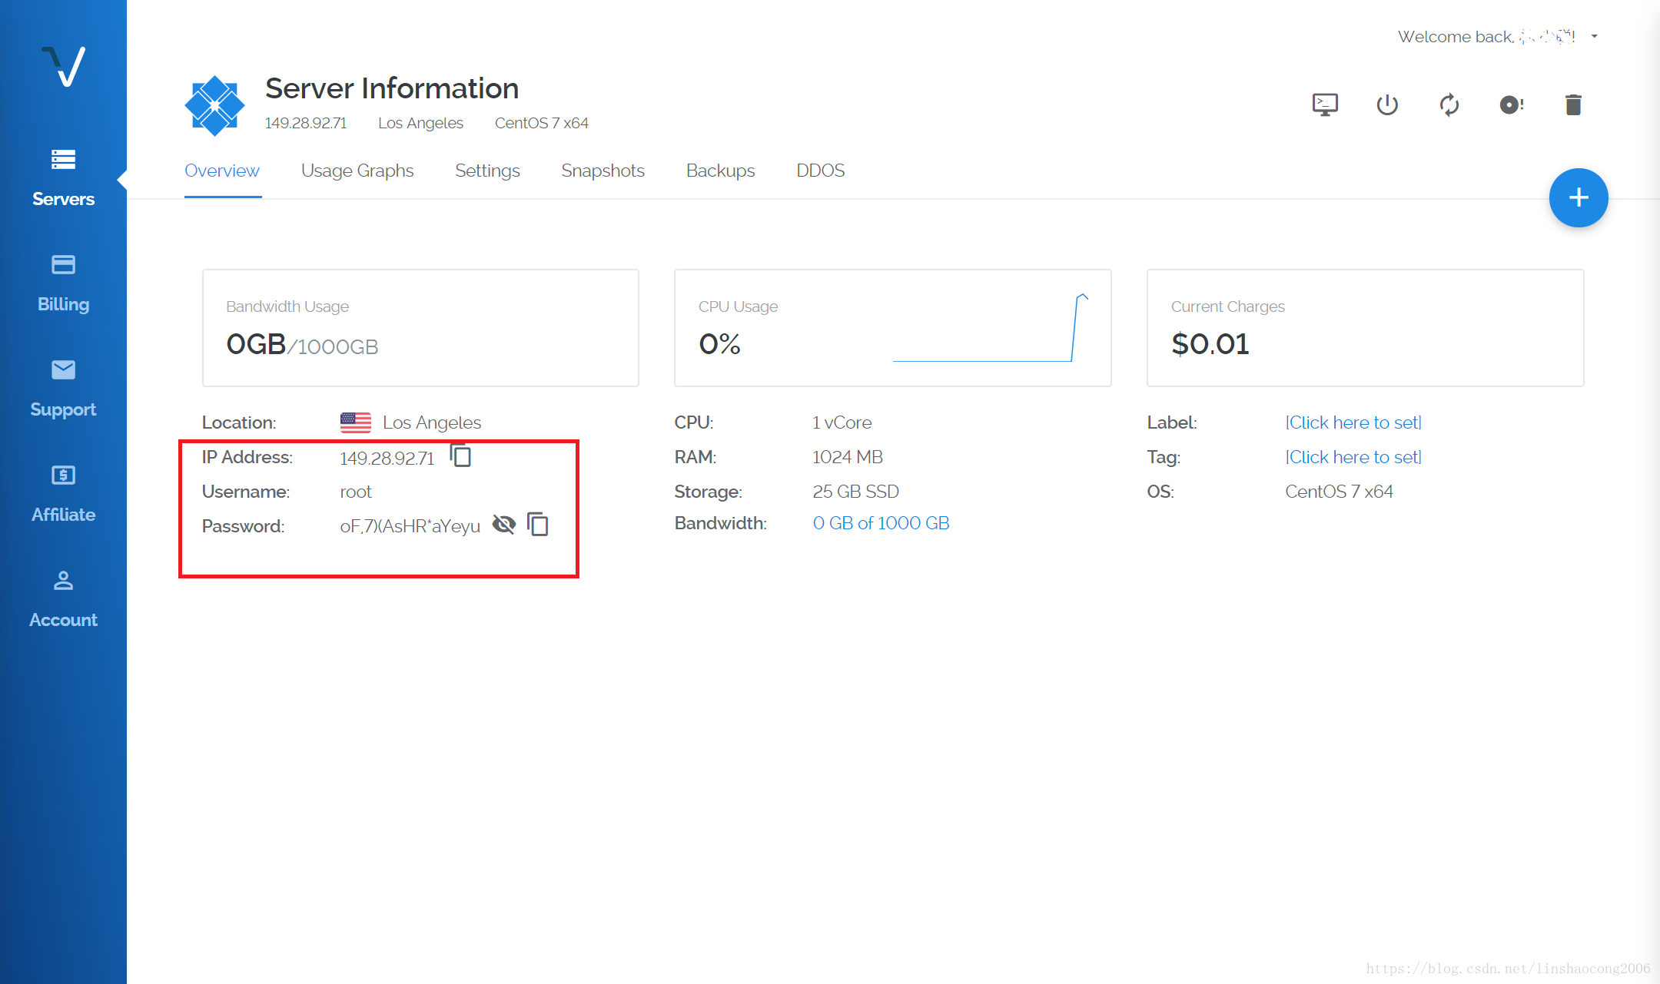Hide the password with eye toggle

503,525
